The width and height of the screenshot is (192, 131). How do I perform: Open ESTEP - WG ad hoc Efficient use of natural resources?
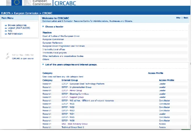tap(88, 101)
